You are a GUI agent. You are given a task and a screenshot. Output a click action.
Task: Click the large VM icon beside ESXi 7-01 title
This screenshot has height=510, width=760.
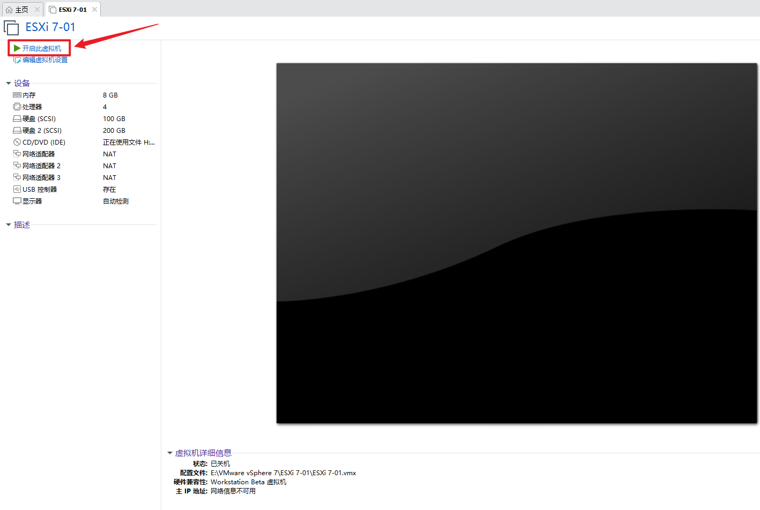click(x=11, y=27)
